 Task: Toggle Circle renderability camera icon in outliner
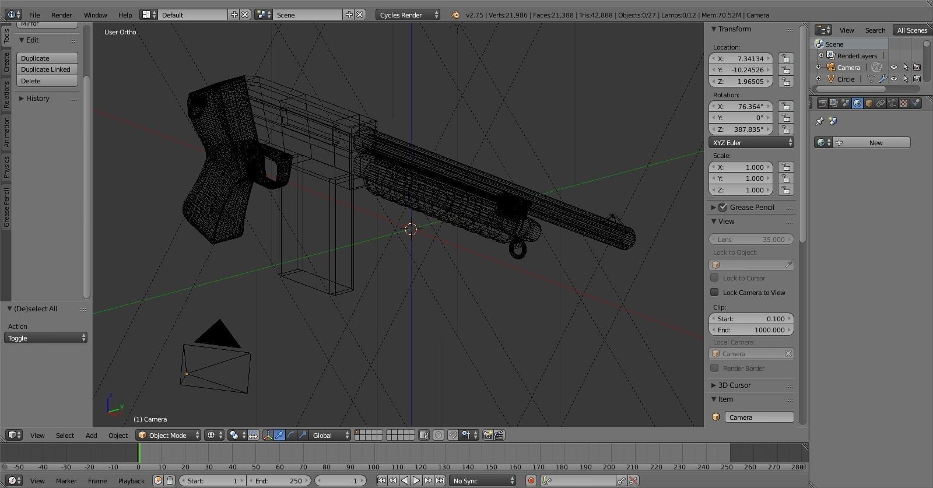(917, 79)
